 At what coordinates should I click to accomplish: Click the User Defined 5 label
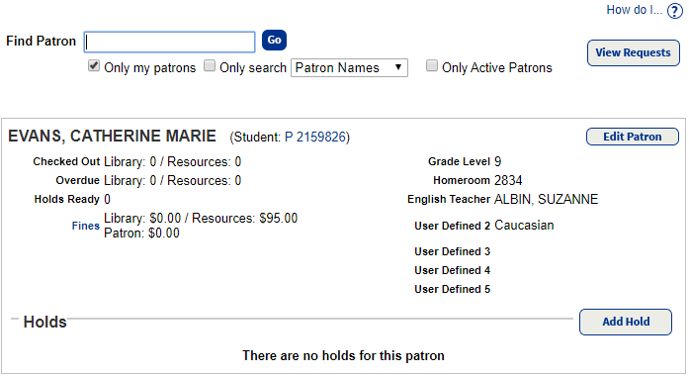452,289
